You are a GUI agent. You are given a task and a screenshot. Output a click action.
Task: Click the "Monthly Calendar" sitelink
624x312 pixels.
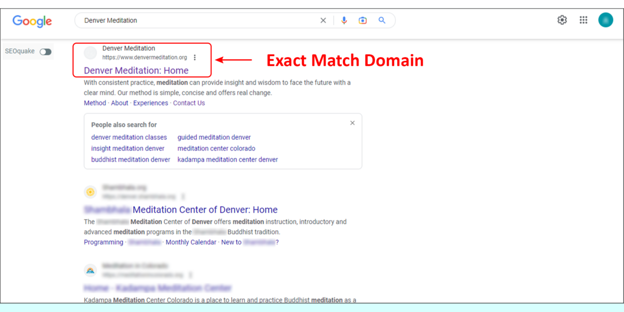coord(191,242)
